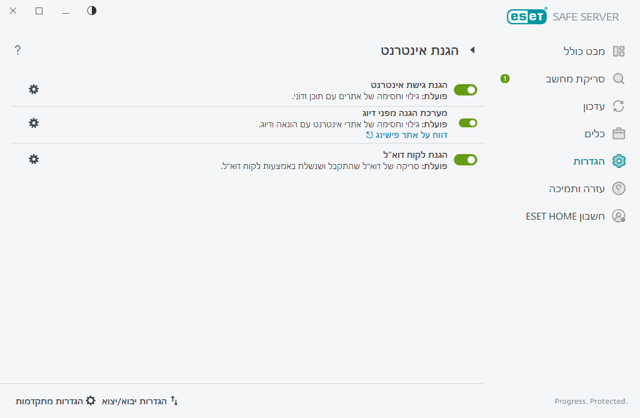Switch the contrast theme icon
The width and height of the screenshot is (640, 418).
point(92,11)
